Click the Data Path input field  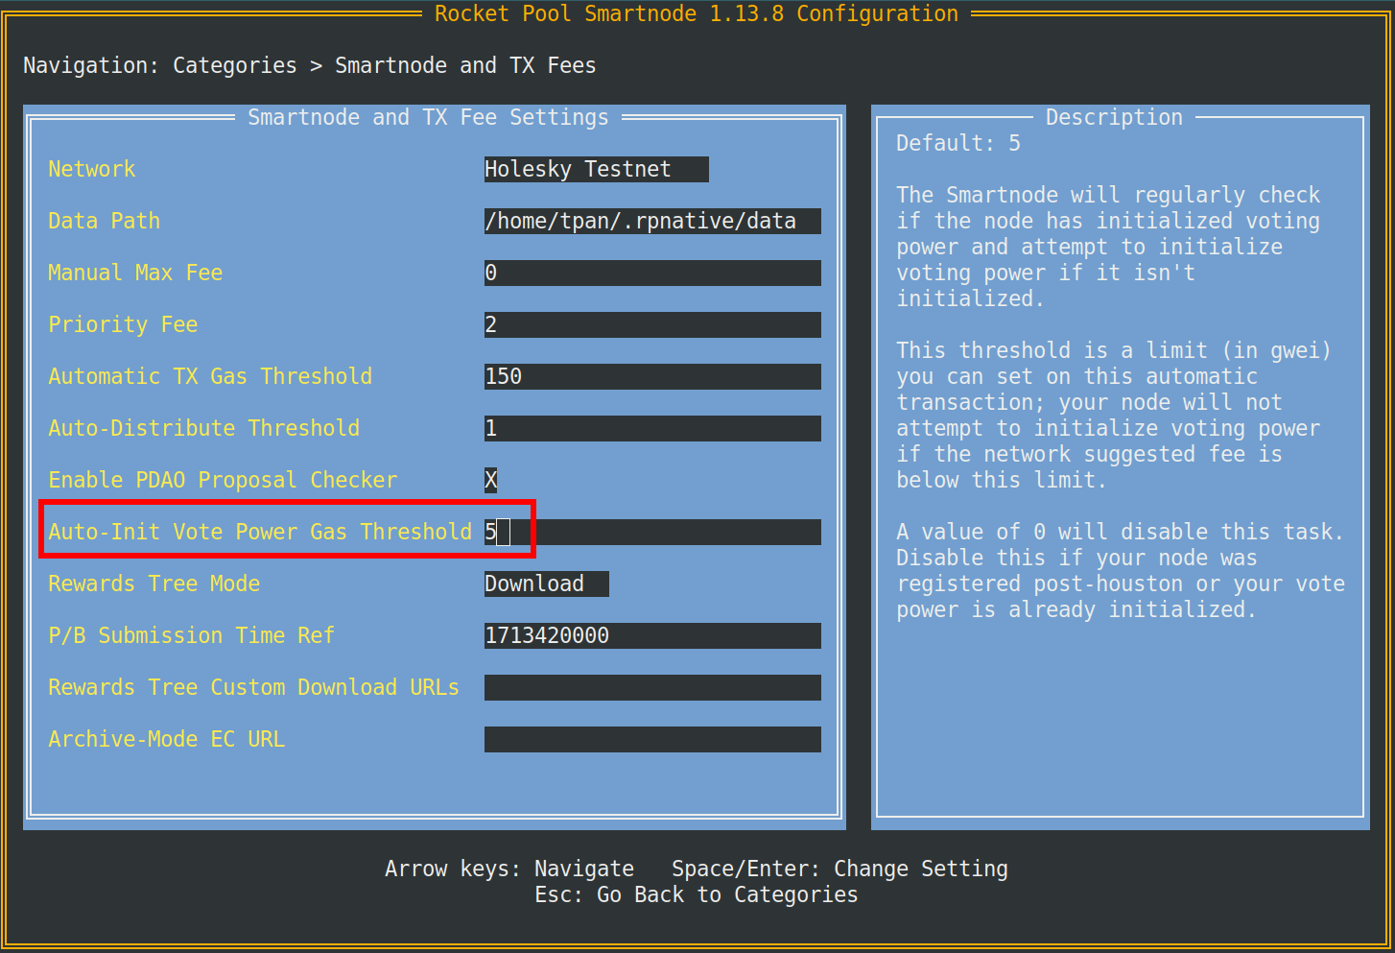pyautogui.click(x=651, y=221)
